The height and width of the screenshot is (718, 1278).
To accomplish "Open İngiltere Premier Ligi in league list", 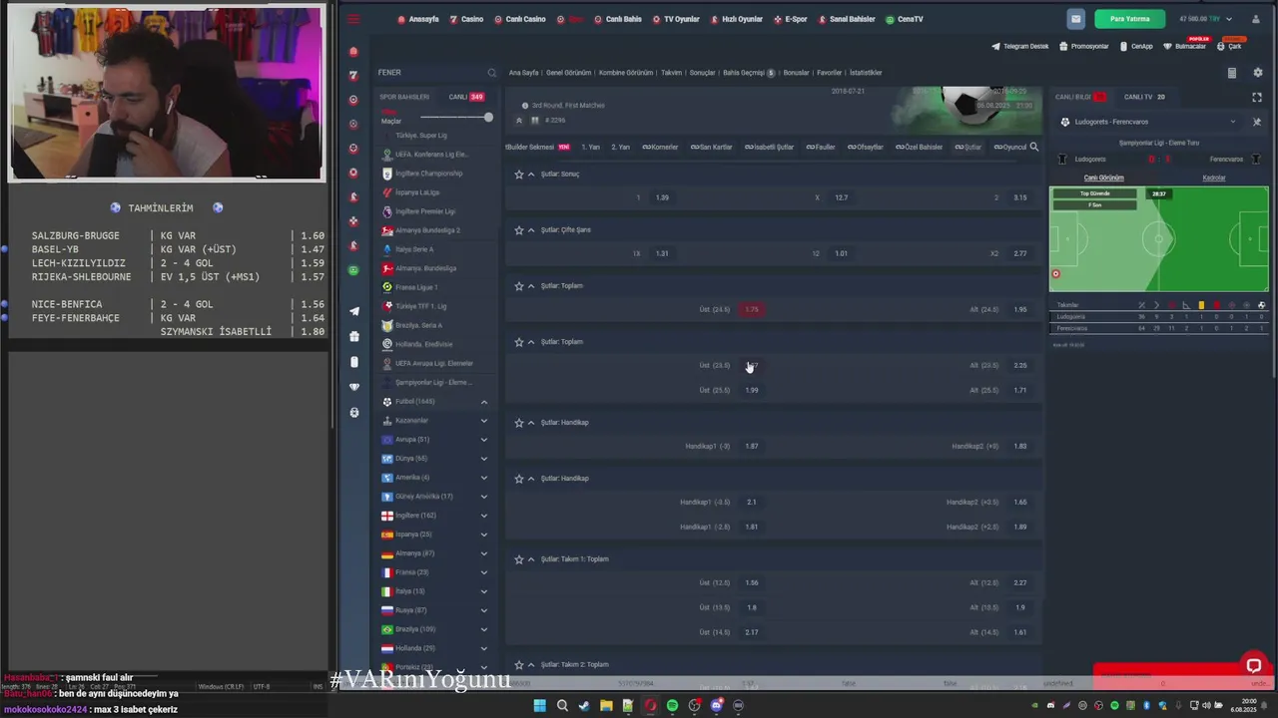I will [x=424, y=211].
